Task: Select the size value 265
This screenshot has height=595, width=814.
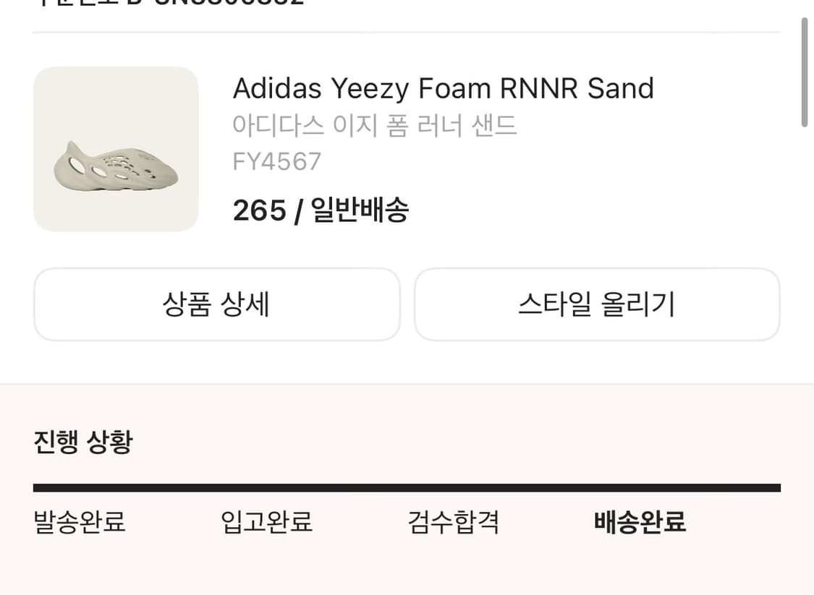Action: coord(258,210)
